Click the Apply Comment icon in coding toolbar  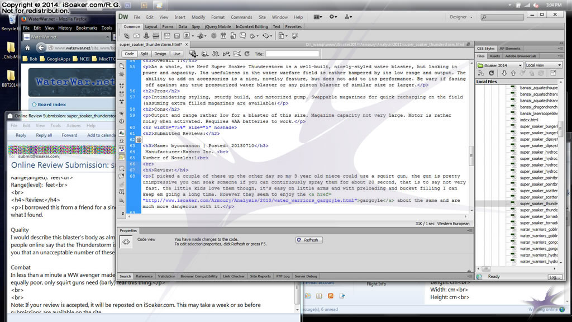pos(121,169)
